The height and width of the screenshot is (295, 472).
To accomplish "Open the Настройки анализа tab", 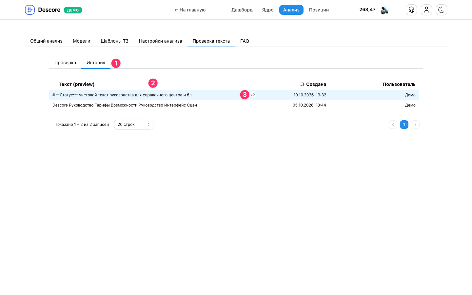I will [x=161, y=41].
